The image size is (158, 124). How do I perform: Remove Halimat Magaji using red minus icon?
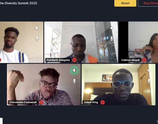(144, 60)
